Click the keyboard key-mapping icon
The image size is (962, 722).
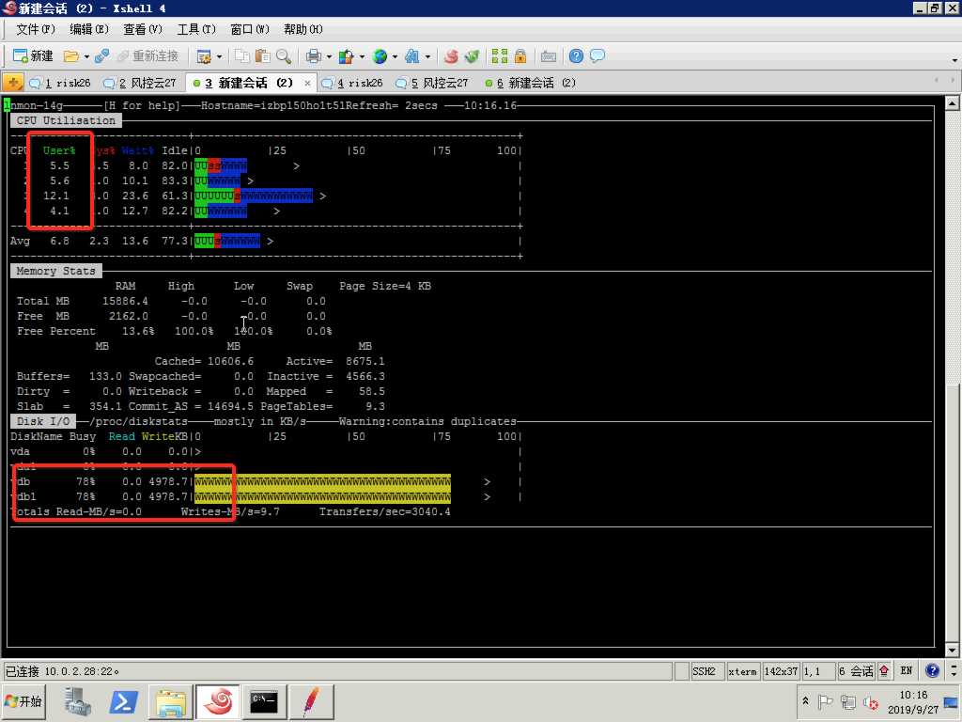pos(548,56)
